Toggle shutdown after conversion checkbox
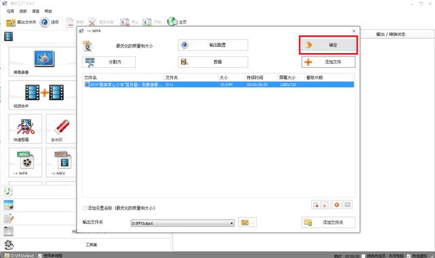Viewport: 435px width, 258px height. 363,256
